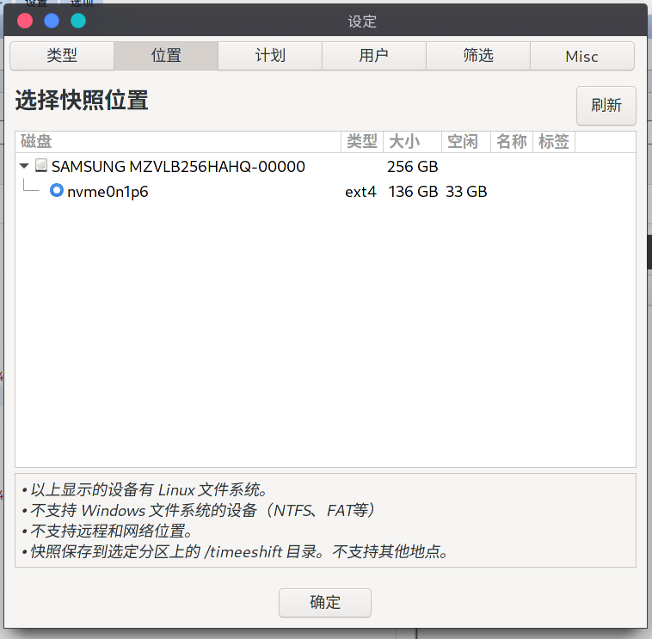Click the ext4 filesystem type cell
The width and height of the screenshot is (652, 639).
pyautogui.click(x=360, y=192)
